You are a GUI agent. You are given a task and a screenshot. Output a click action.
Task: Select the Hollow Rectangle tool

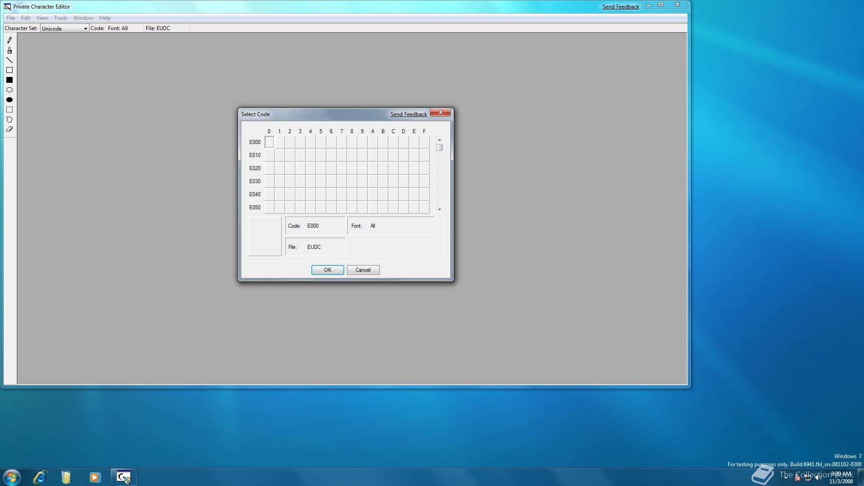click(x=9, y=70)
